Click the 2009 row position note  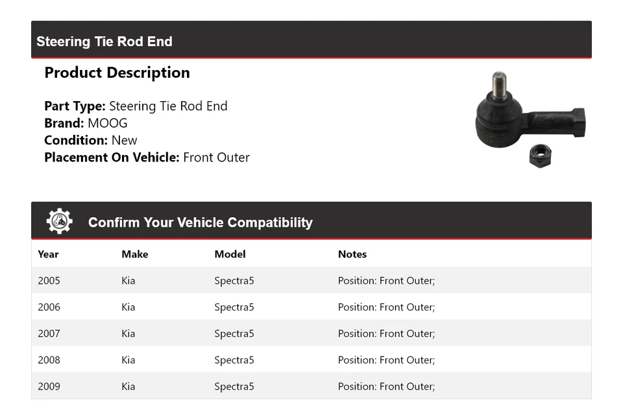point(386,386)
